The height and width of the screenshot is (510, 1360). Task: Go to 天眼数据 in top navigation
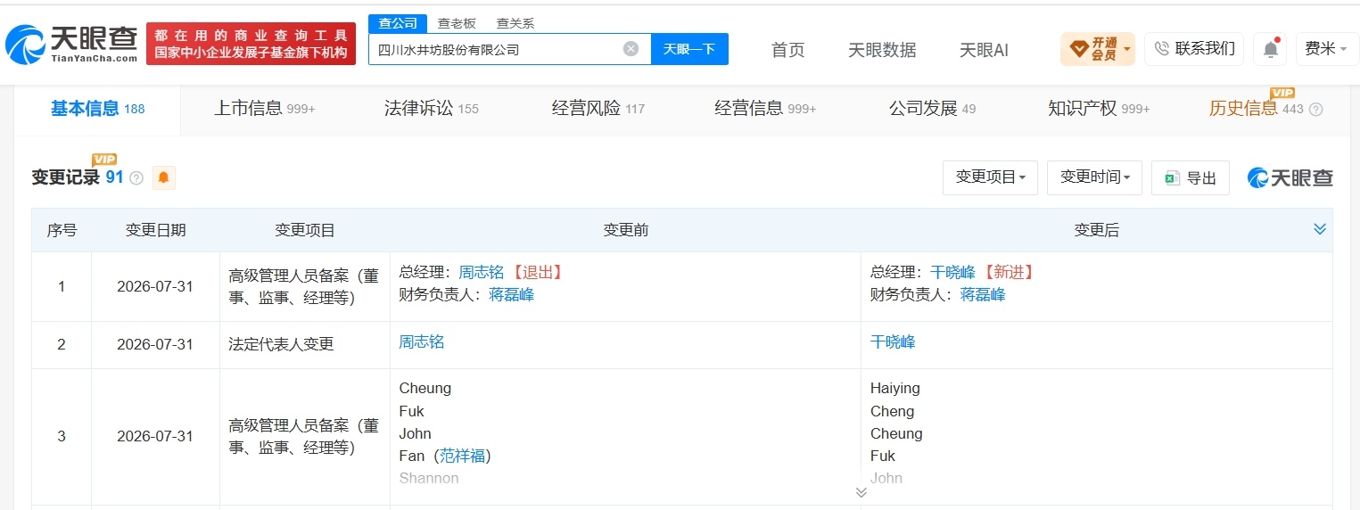882,50
